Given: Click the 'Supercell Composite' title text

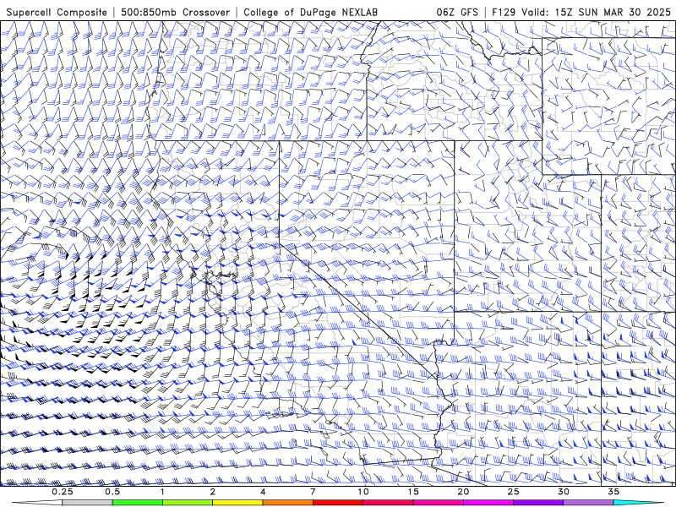Looking at the screenshot, I should (57, 13).
